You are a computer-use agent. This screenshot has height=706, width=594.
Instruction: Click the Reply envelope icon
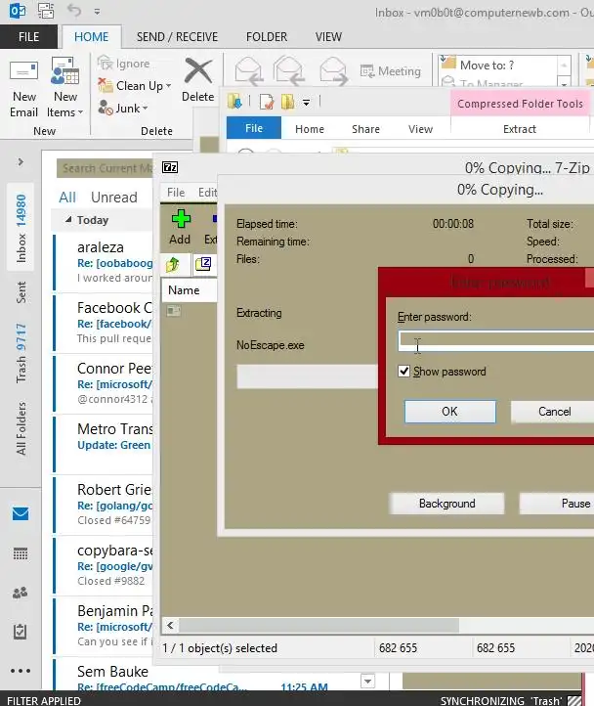pos(248,71)
